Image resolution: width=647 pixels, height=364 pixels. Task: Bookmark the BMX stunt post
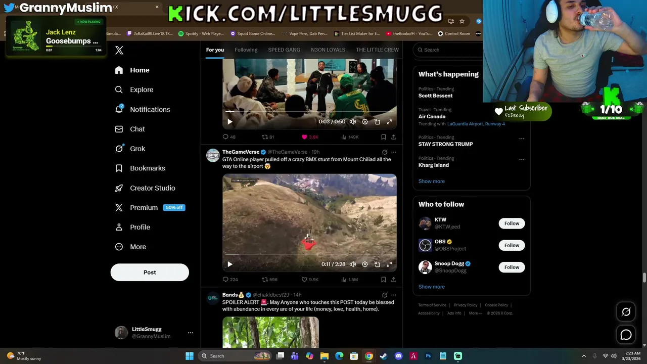coord(384,280)
